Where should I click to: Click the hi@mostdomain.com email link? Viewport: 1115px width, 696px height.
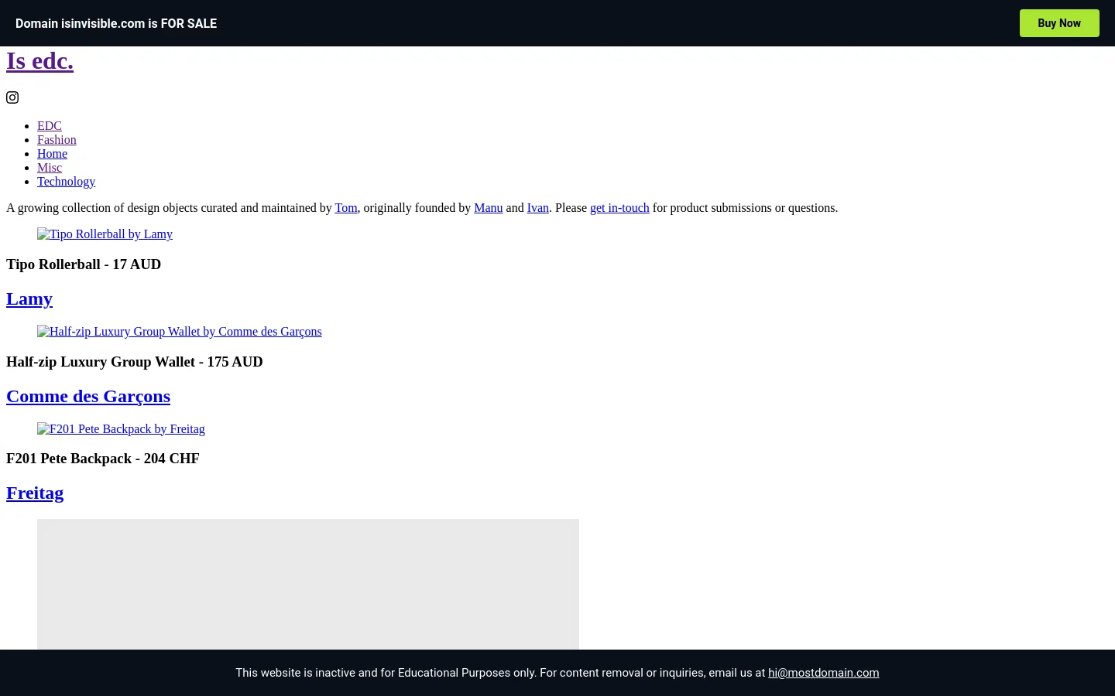(x=823, y=673)
